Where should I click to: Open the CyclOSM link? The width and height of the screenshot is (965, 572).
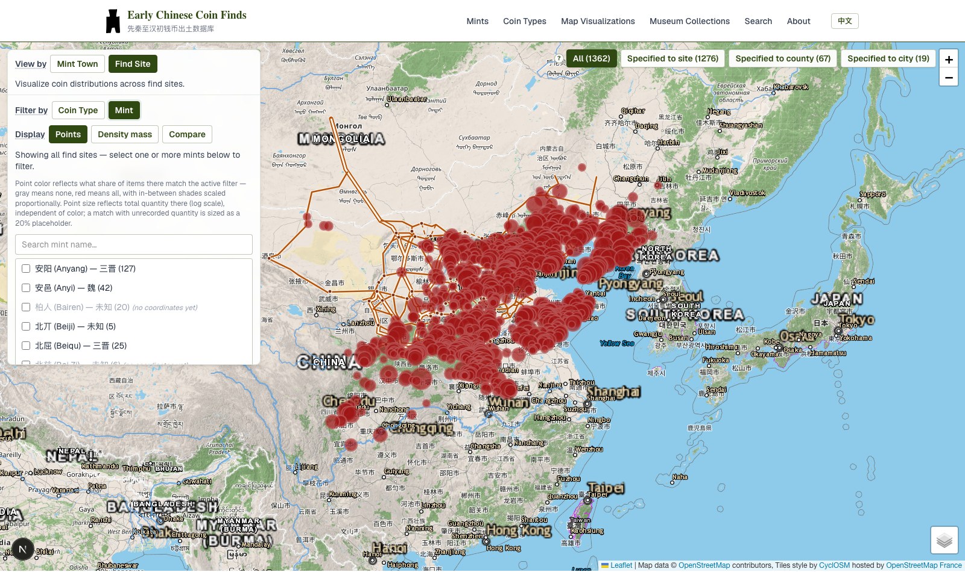pyautogui.click(x=834, y=565)
